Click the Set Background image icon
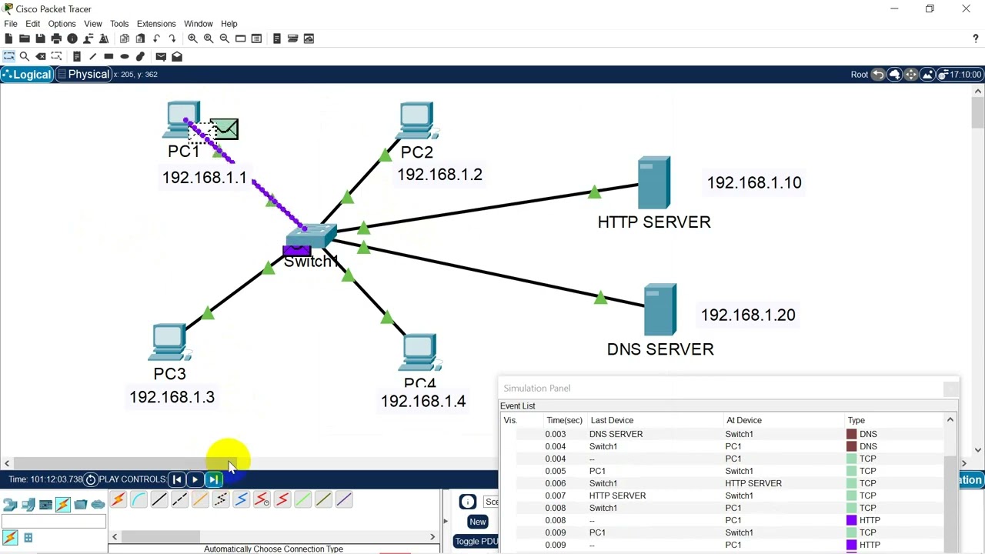This screenshot has width=985, height=554. point(927,75)
